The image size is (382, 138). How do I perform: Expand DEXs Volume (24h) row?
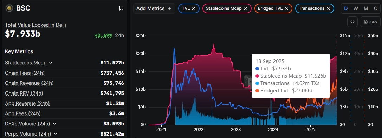pos(54,124)
